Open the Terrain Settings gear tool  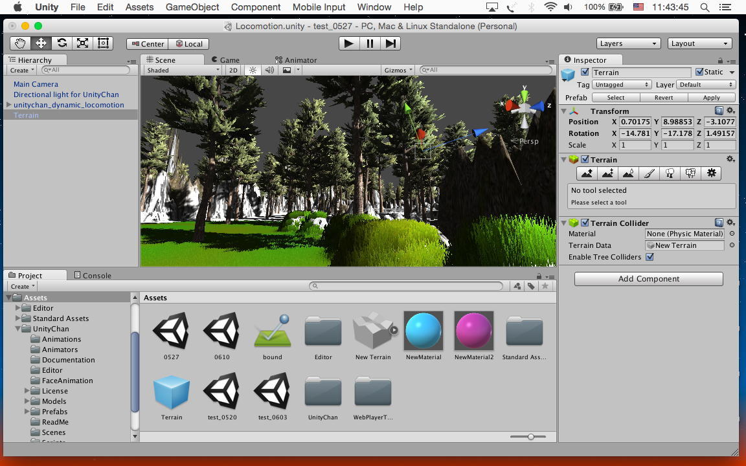tap(711, 173)
